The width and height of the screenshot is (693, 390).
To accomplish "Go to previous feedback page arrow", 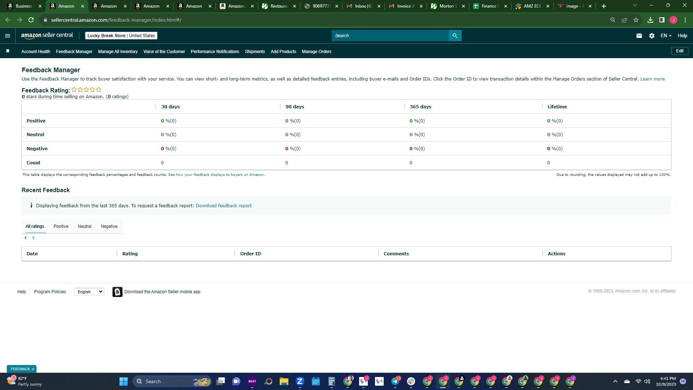I will click(x=26, y=238).
